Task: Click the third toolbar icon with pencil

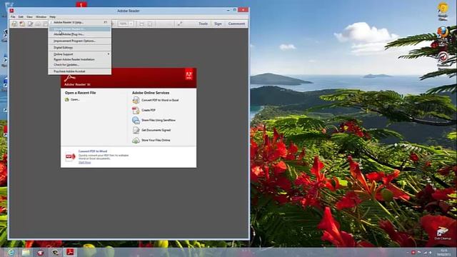Action: 30,24
